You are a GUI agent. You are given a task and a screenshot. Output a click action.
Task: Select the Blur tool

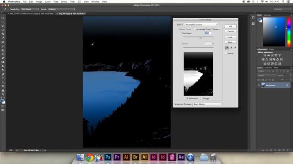coord(3,66)
